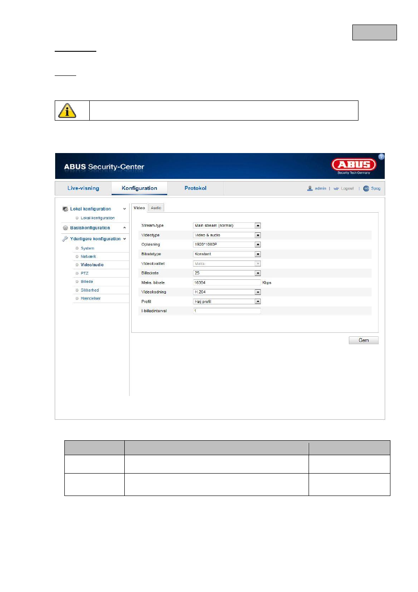Click the info warning triangle icon

coord(67,111)
